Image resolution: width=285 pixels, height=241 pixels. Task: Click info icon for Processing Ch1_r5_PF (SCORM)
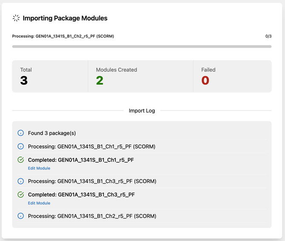coord(21,146)
